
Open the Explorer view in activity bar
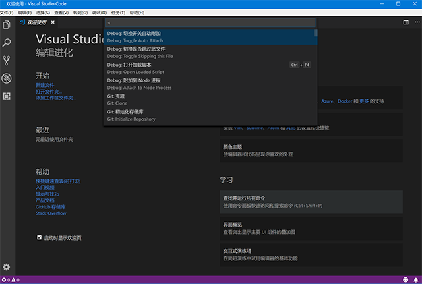7,25
